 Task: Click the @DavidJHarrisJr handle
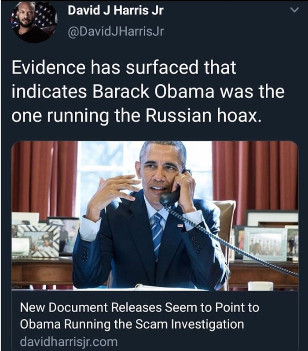(116, 32)
